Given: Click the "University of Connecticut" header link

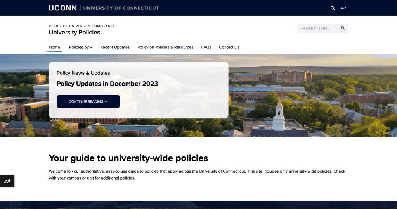Looking at the screenshot, I should click(121, 8).
